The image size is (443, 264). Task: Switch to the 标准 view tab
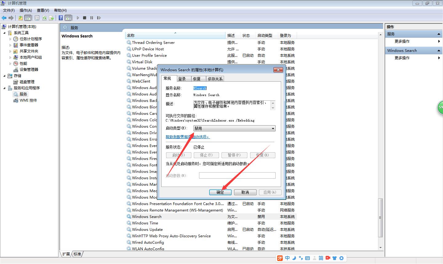(77, 254)
